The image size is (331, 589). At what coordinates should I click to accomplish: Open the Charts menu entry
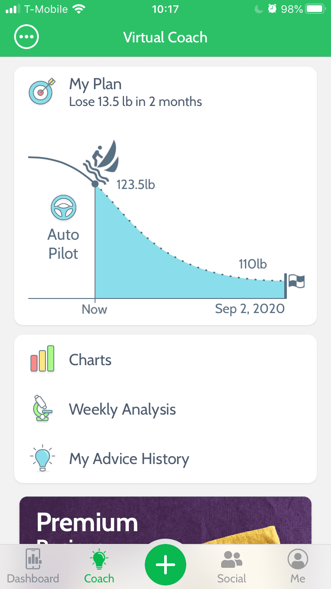click(x=90, y=360)
